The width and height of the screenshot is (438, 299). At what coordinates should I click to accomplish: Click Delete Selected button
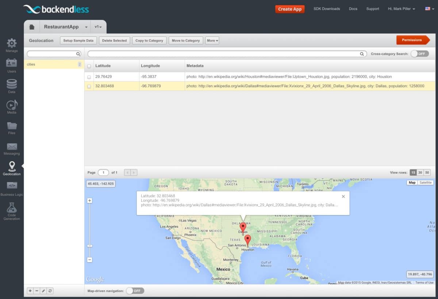pos(114,41)
